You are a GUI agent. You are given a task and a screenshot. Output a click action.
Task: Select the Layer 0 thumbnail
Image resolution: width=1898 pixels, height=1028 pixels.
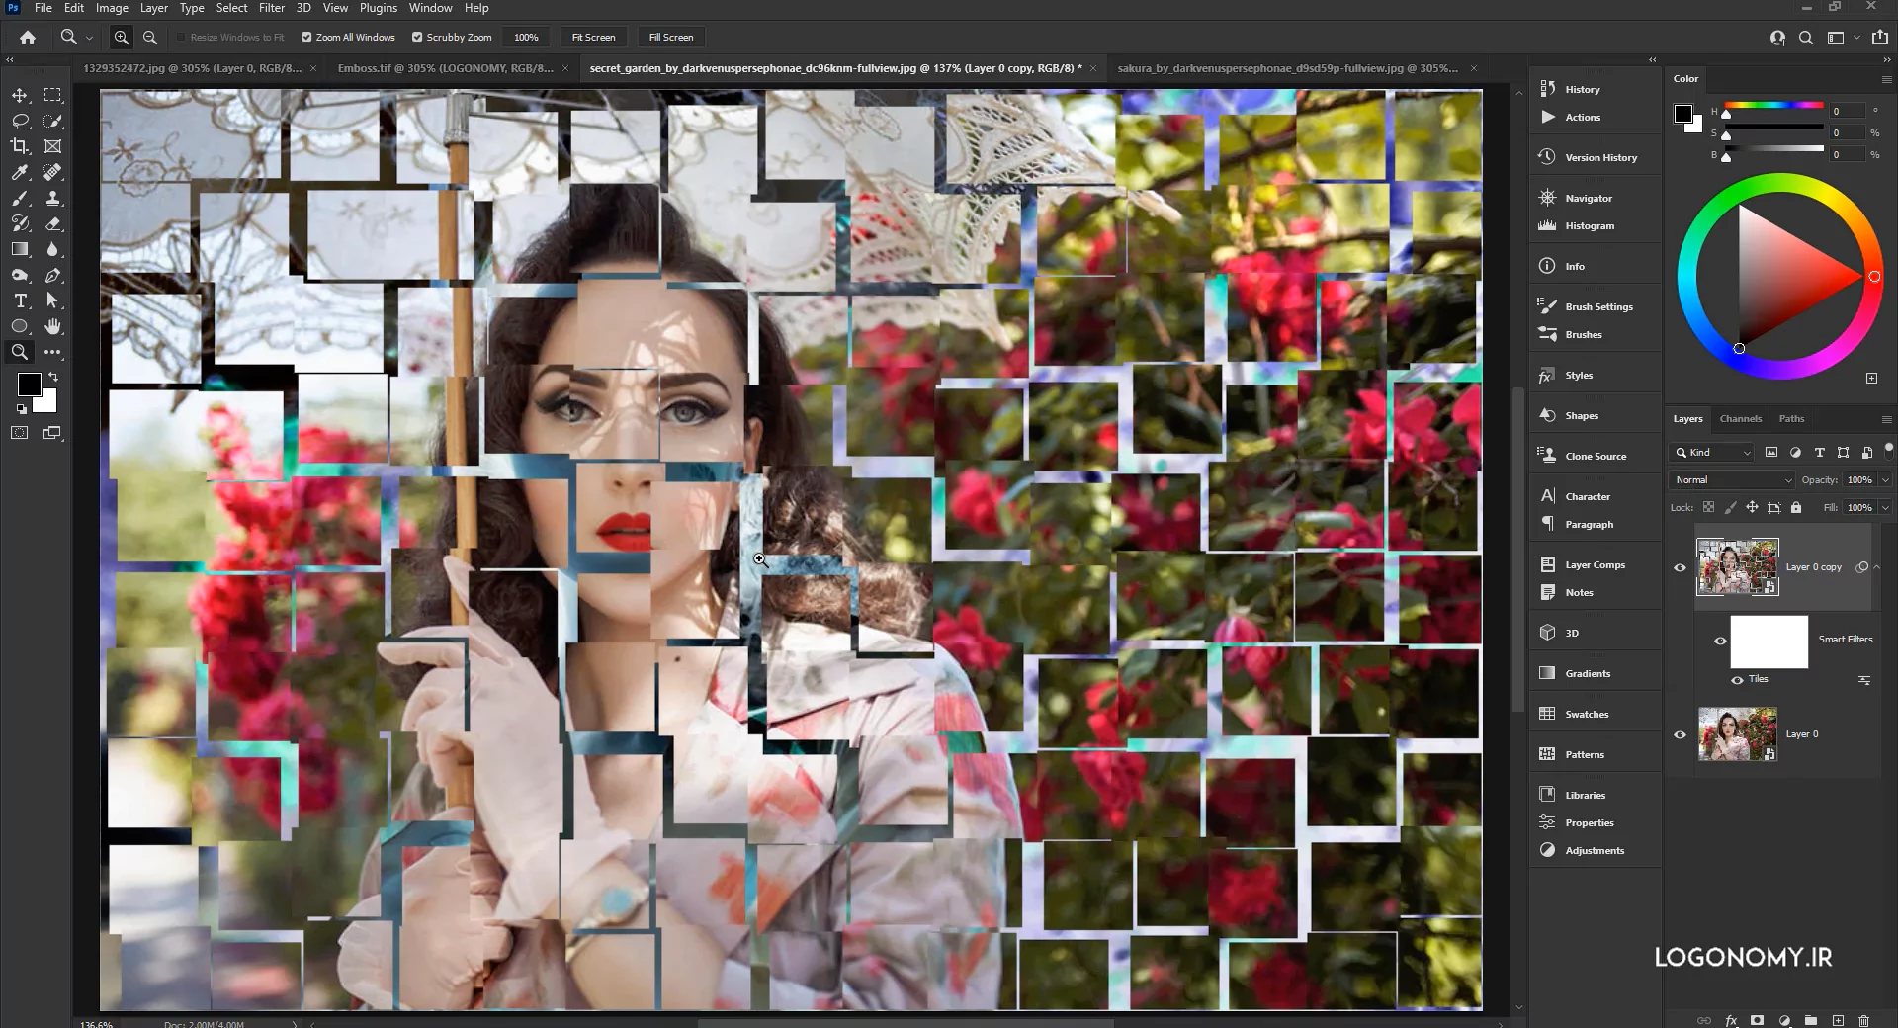click(1738, 734)
